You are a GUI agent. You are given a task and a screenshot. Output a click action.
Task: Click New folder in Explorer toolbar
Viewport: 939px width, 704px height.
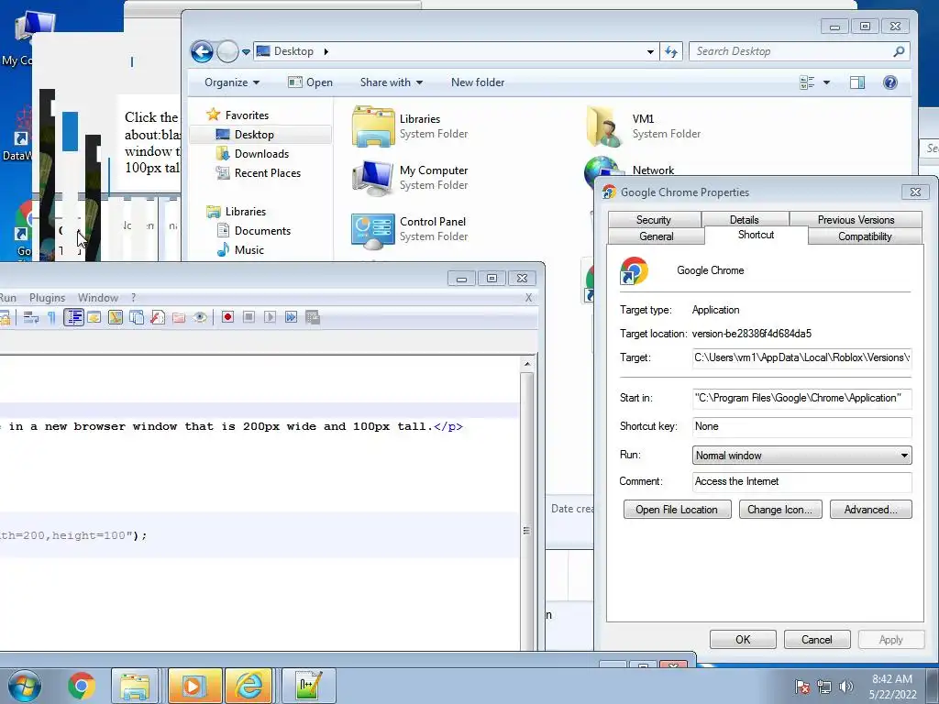coord(477,82)
